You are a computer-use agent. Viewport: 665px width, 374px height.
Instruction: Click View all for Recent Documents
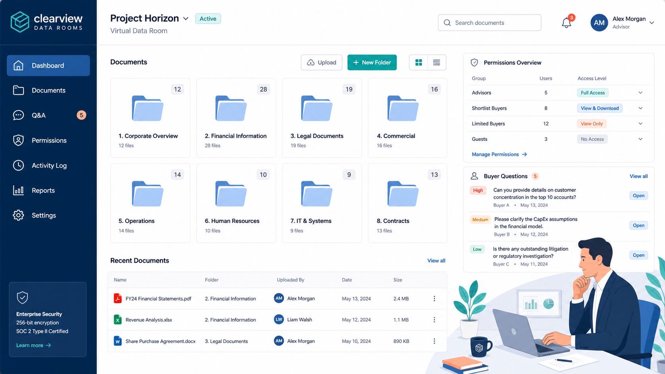coord(436,261)
